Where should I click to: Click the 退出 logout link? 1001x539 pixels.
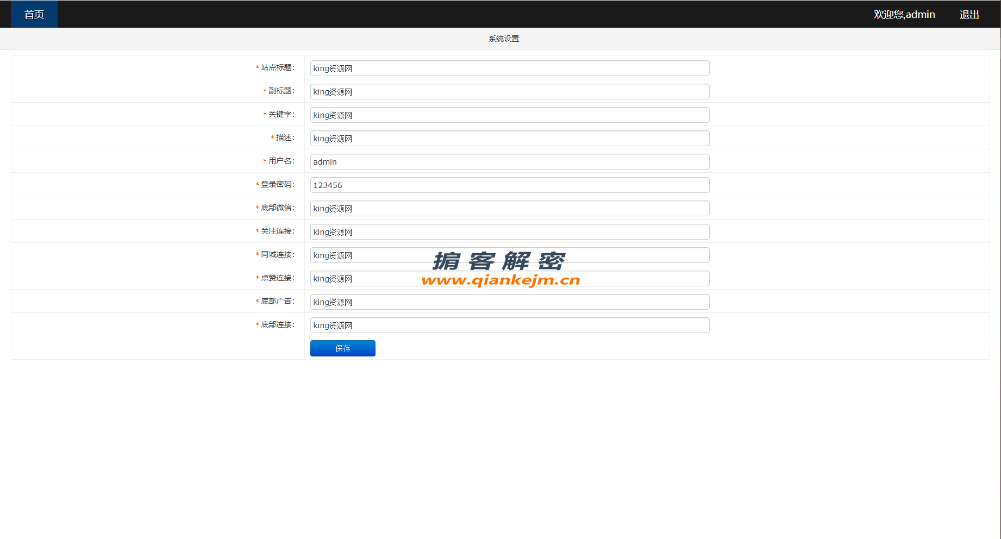(969, 15)
